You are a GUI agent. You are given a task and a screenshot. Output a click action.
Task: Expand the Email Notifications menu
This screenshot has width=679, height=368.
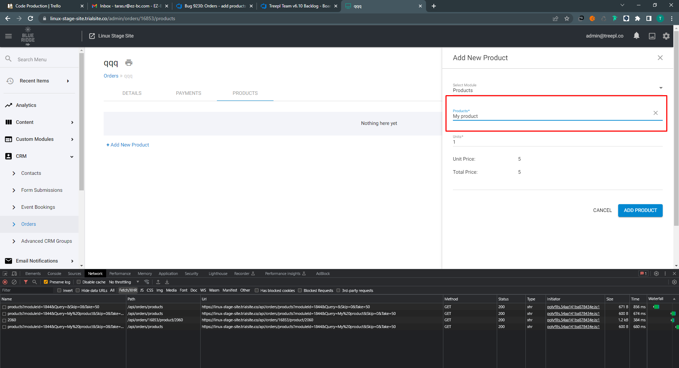tap(72, 261)
